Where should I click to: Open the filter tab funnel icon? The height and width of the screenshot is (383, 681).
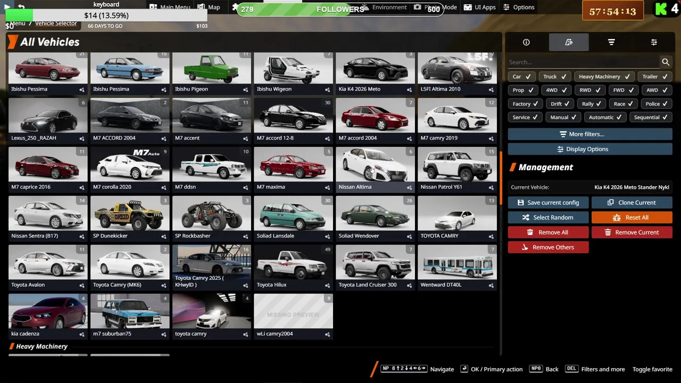tap(611, 42)
